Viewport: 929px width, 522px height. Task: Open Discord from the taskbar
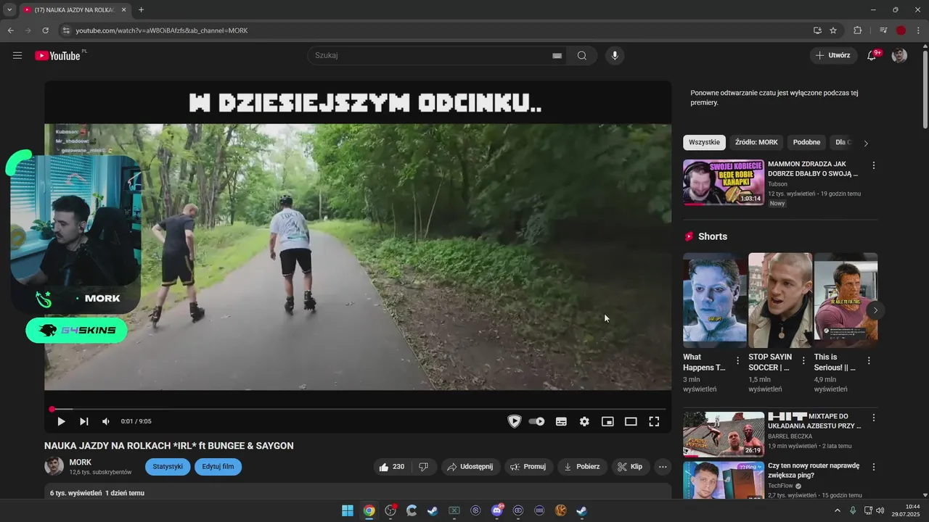[x=497, y=510]
